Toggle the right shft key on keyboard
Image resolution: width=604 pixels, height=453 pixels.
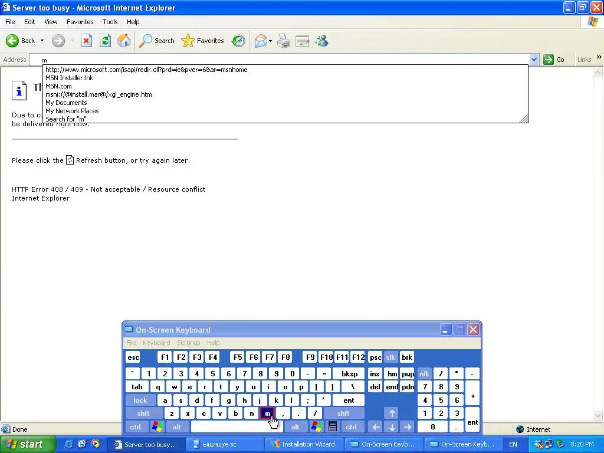[x=343, y=413]
